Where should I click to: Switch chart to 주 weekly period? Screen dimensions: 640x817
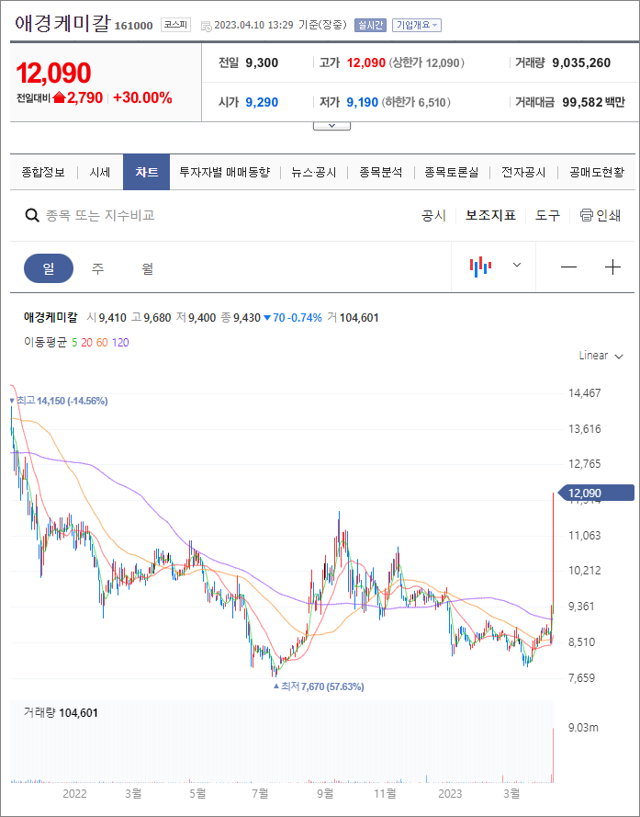coord(97,268)
